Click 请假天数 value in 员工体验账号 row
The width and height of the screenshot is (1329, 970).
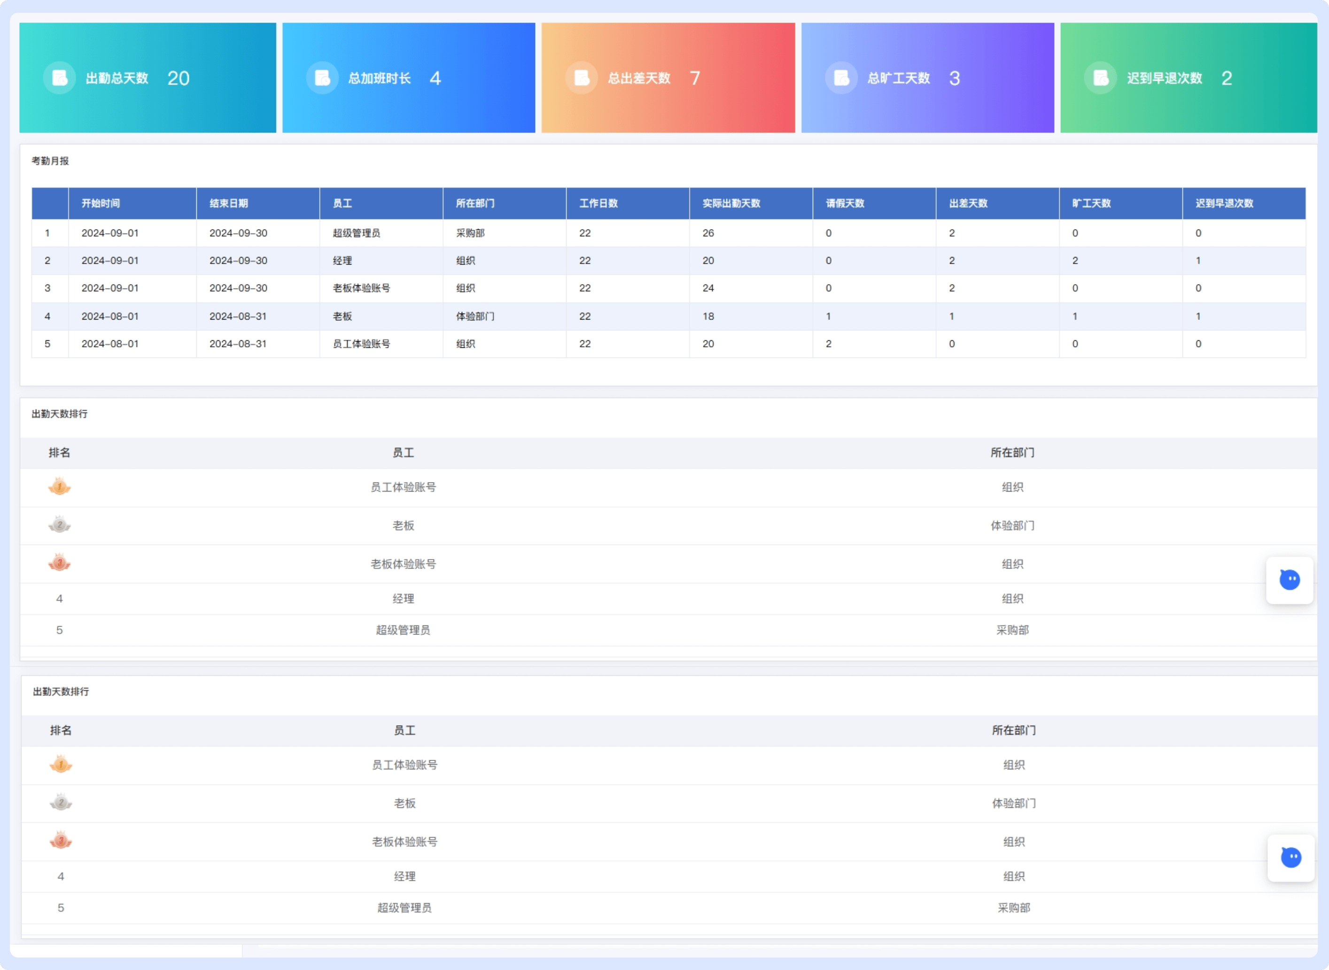tap(828, 344)
